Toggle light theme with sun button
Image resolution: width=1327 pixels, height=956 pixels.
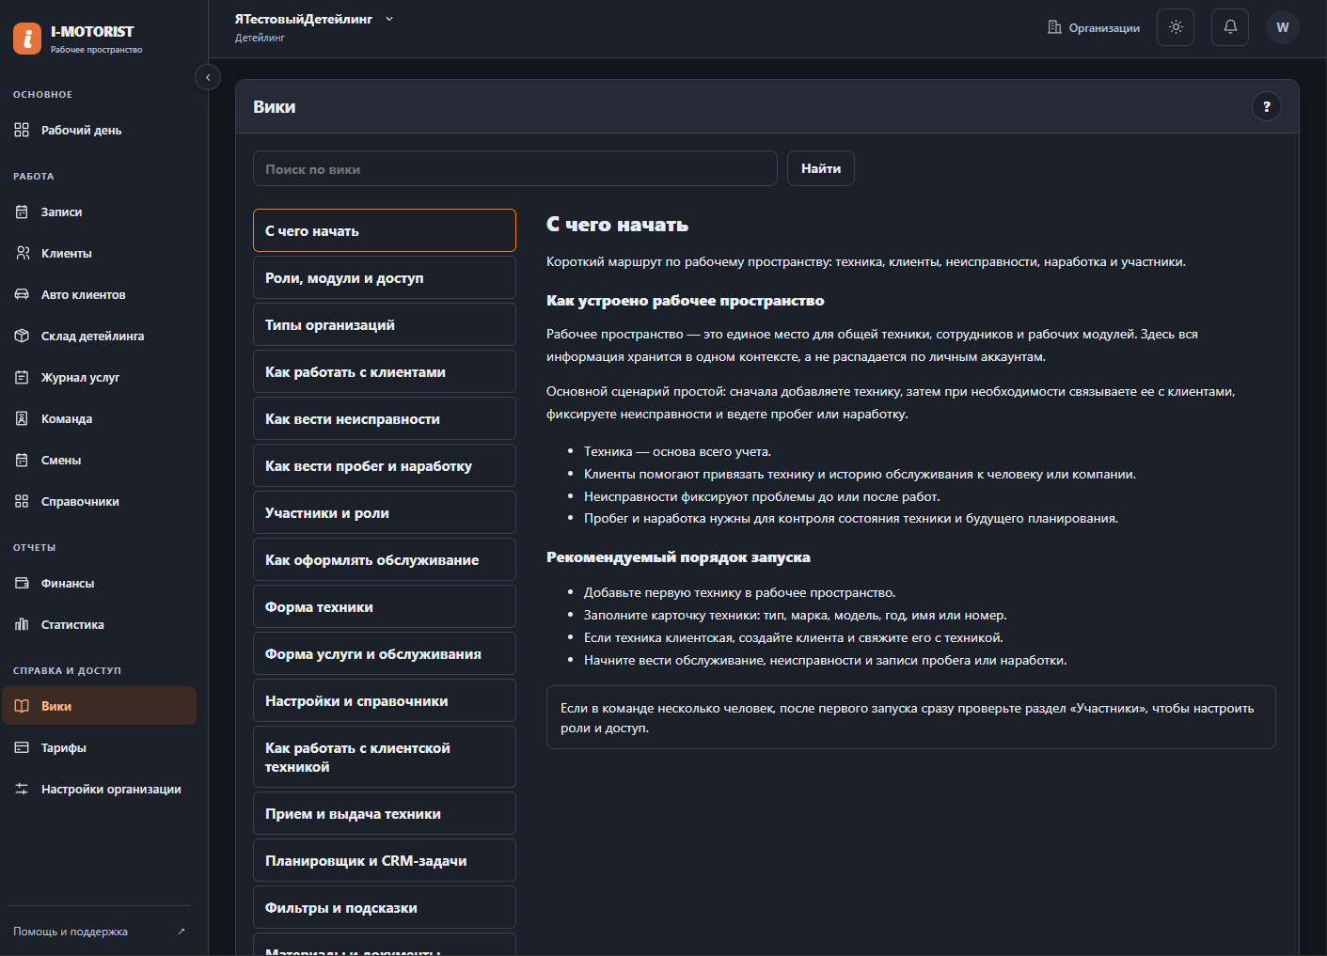click(x=1176, y=27)
